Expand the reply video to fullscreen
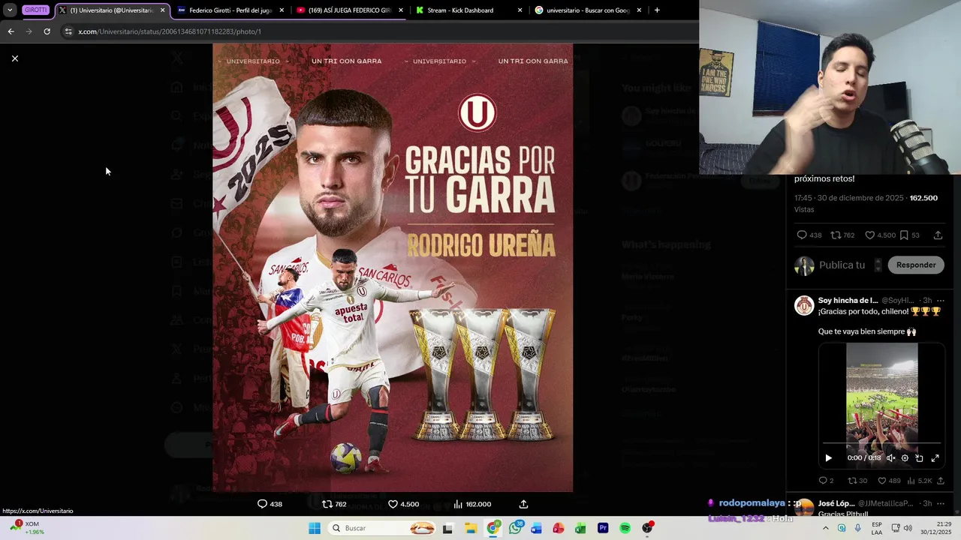Screen dimensions: 961x540 (x=935, y=458)
